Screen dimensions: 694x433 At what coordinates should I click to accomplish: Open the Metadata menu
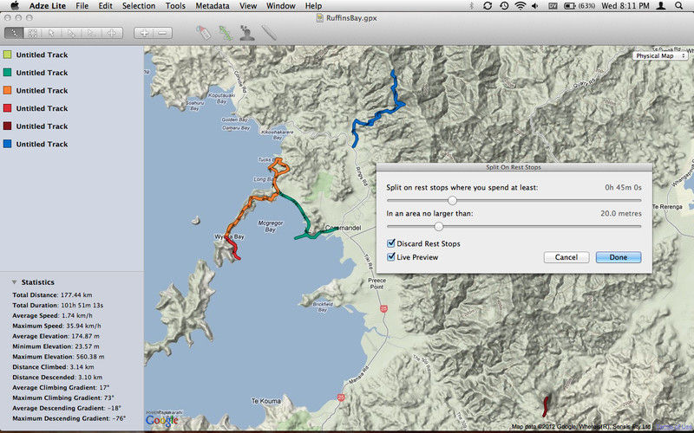213,6
